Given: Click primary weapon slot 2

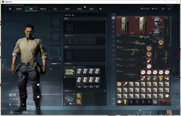Looking at the screenshot, I should pos(49,100).
